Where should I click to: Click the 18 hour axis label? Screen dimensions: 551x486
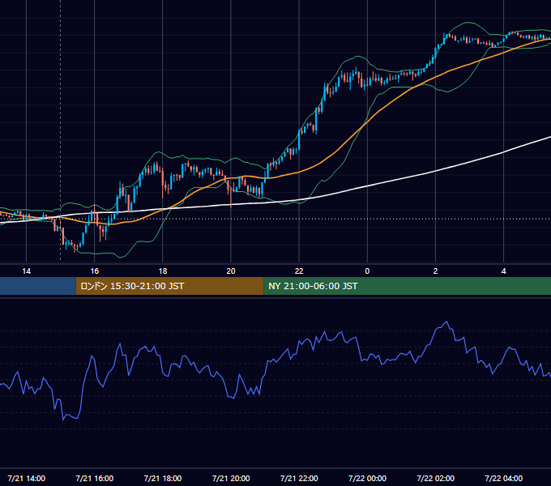pos(163,271)
